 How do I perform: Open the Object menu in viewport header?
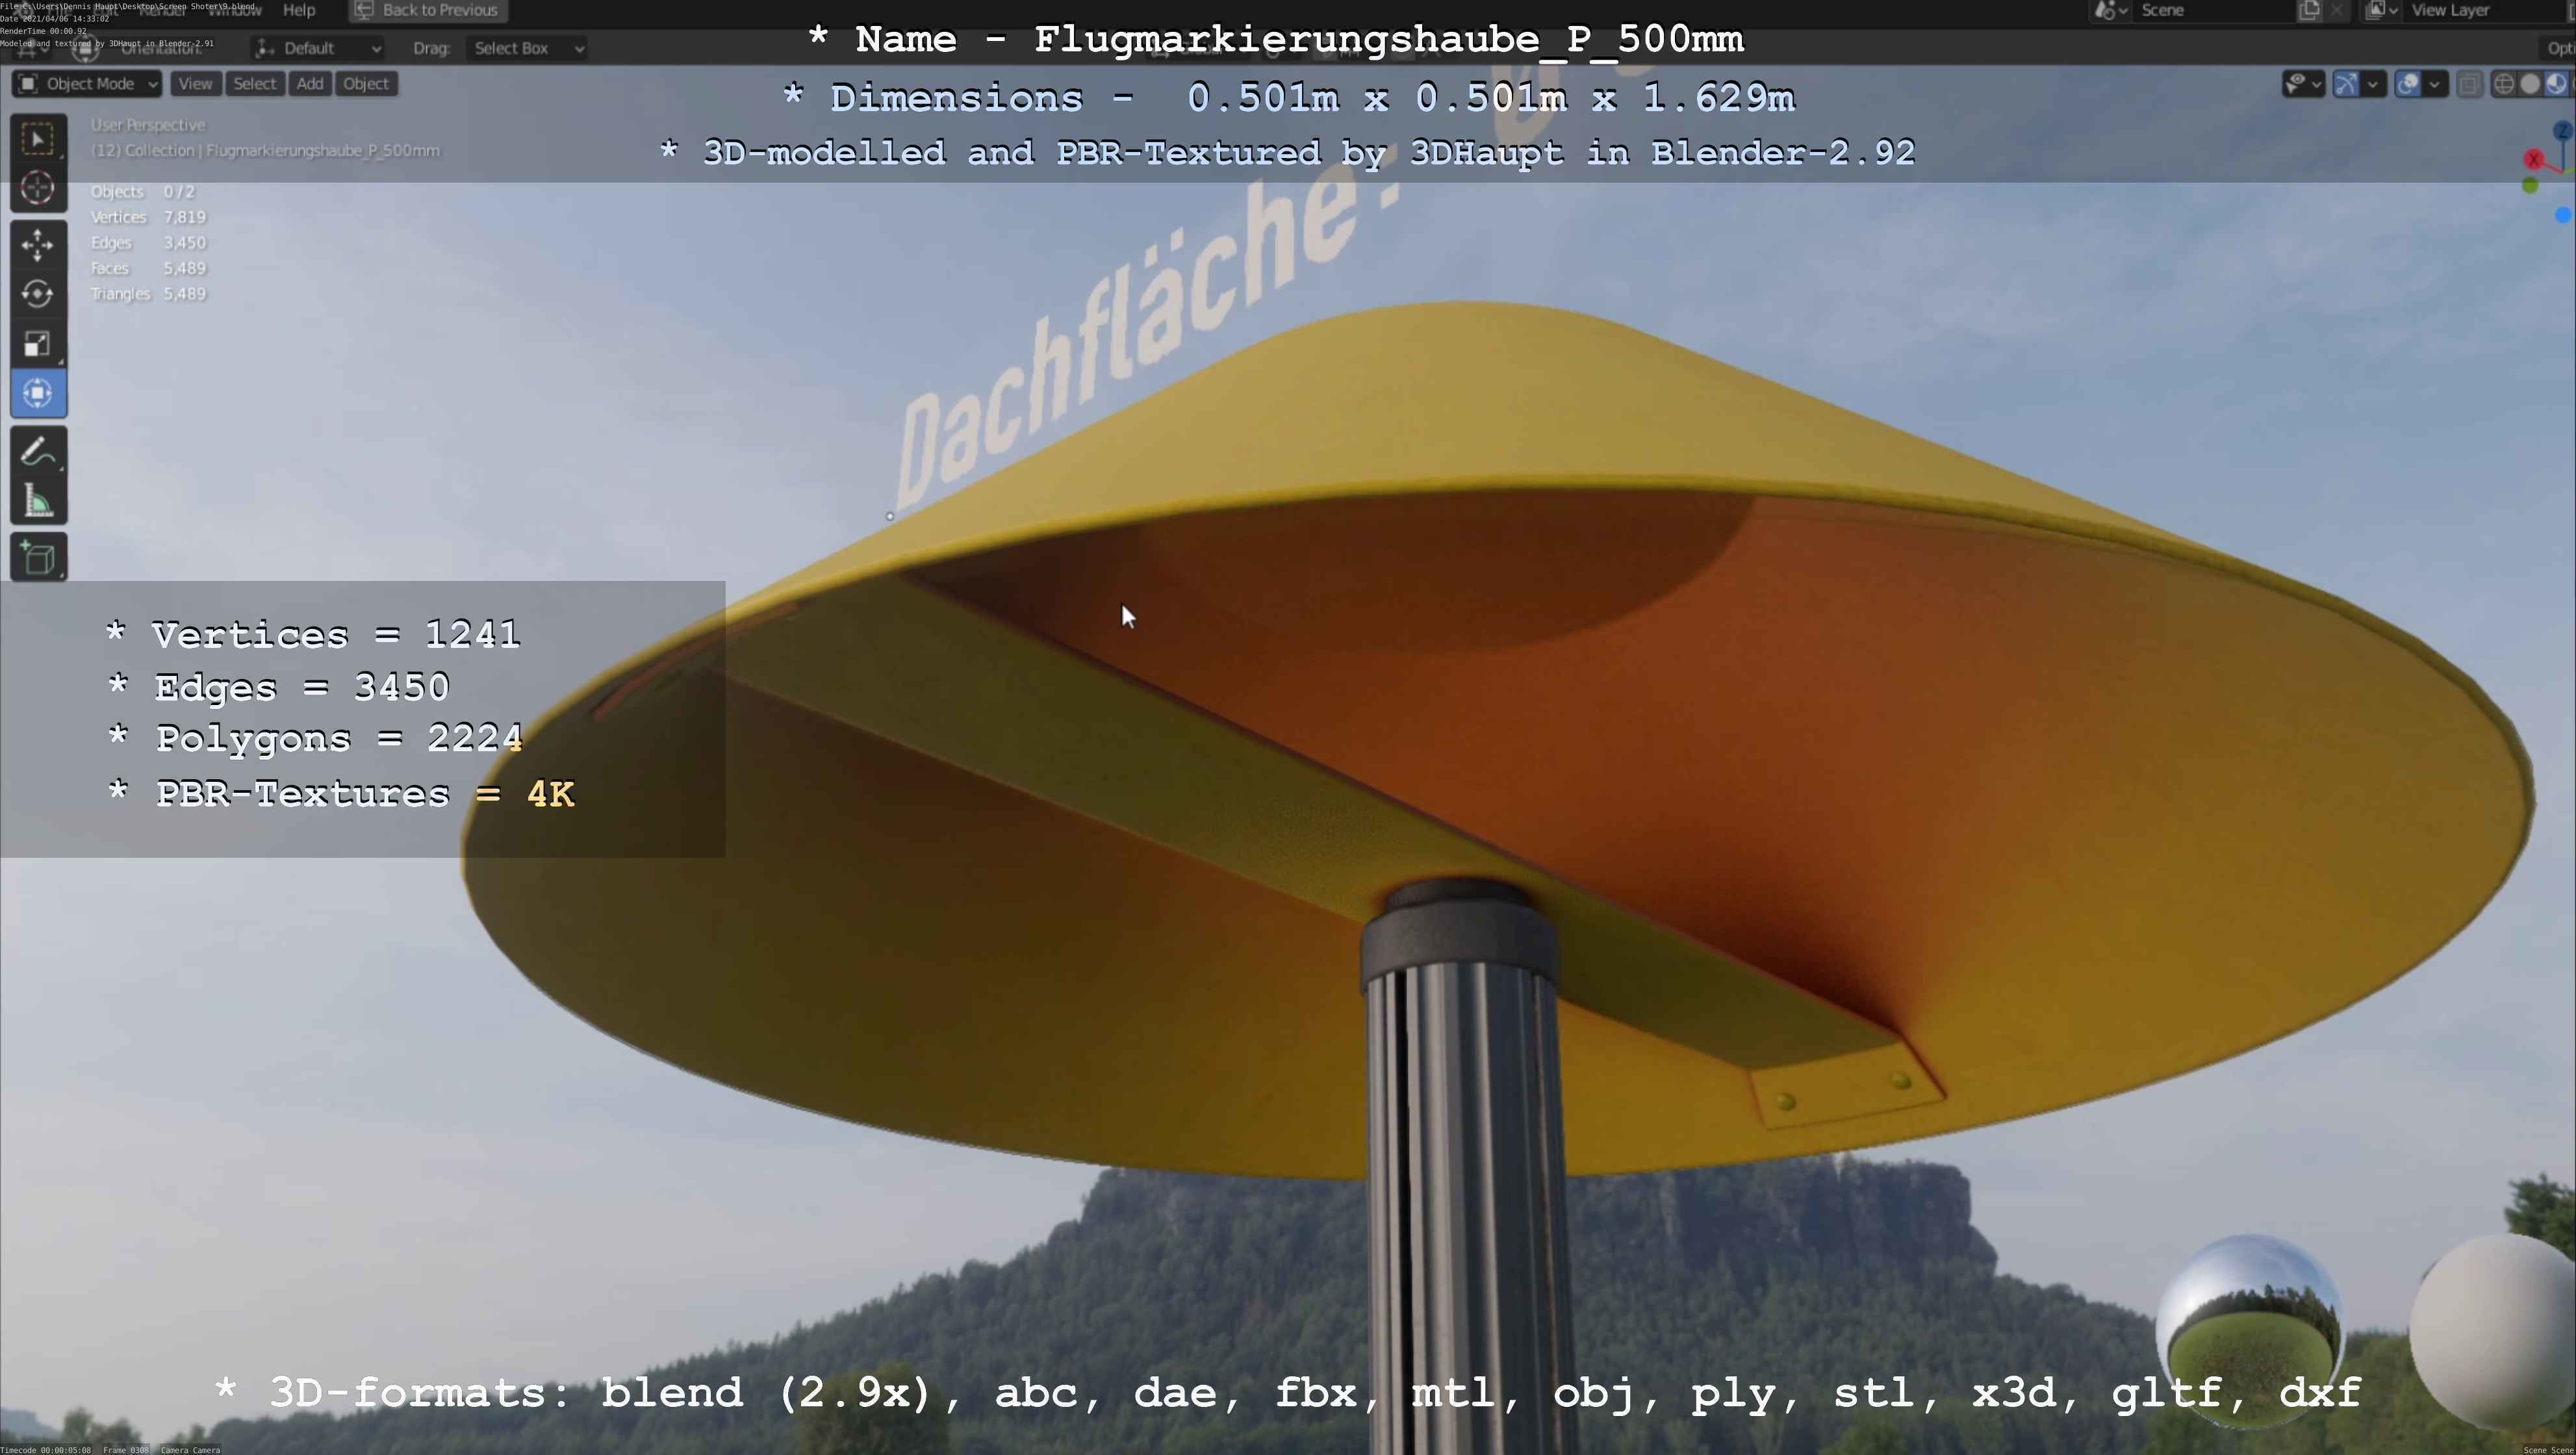[x=366, y=84]
